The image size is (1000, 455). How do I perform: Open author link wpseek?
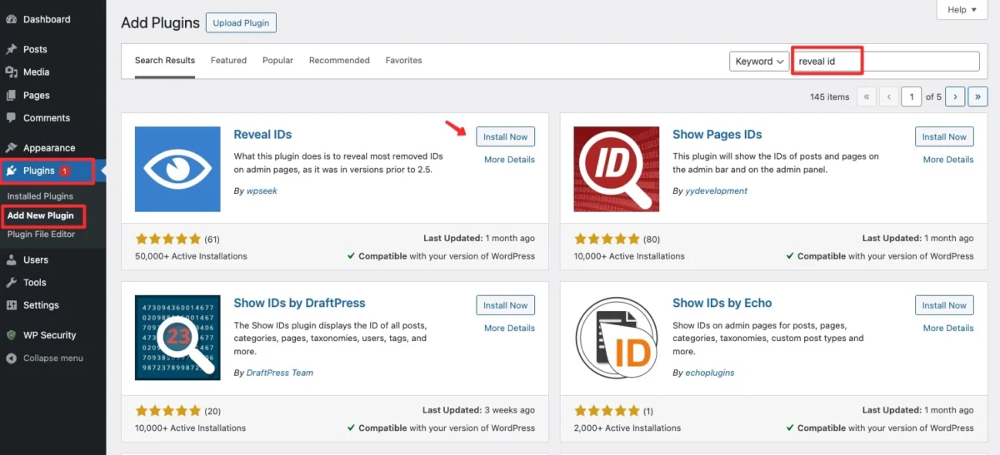click(261, 190)
